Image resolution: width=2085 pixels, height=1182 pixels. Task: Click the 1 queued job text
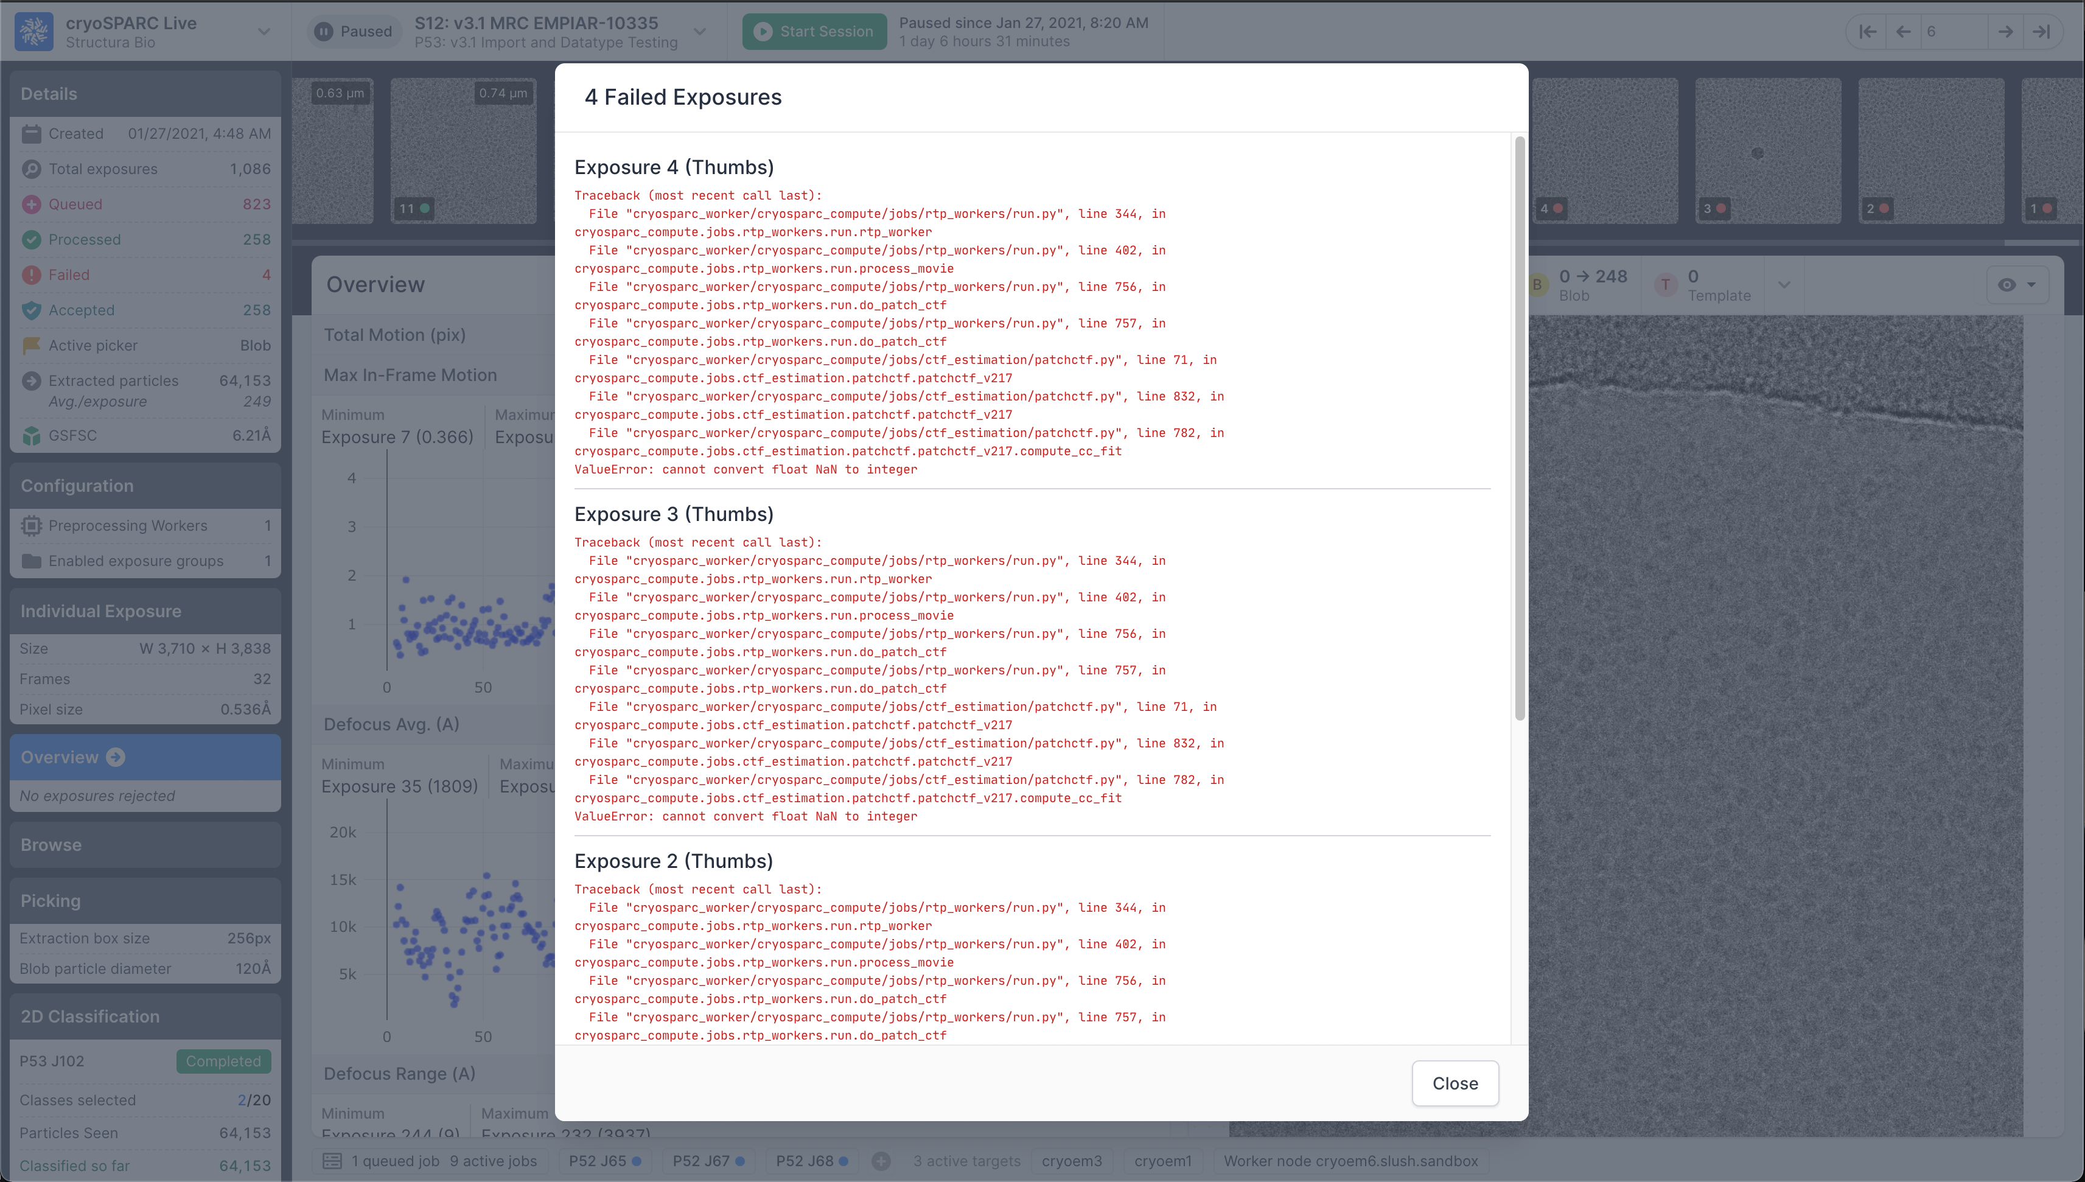(395, 1161)
